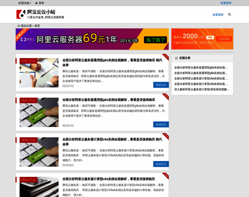Screen dimensions: 249x197
Task: Click the search magnifier icon in header
Action: pos(229,14)
